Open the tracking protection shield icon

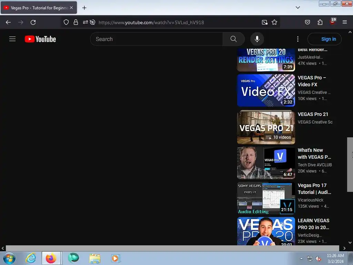(x=66, y=22)
